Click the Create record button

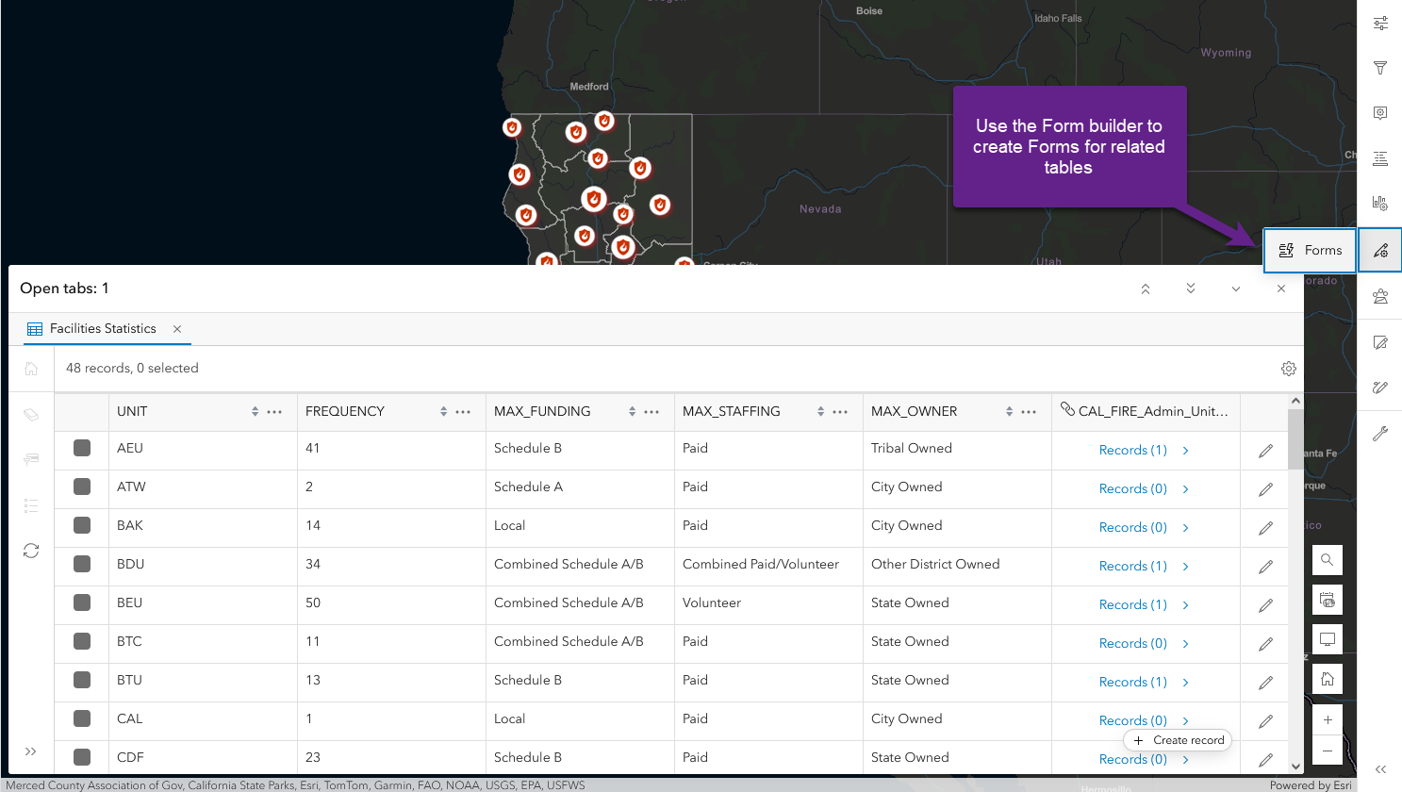(1178, 740)
